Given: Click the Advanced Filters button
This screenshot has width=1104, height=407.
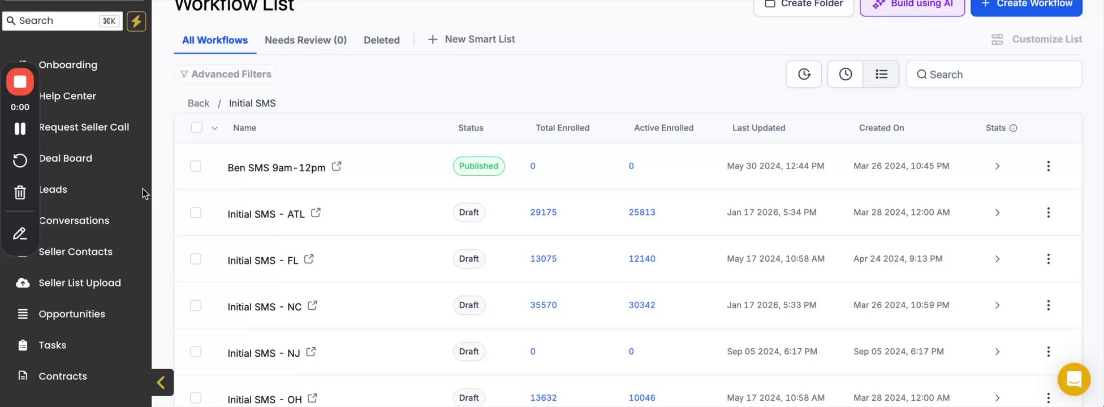Looking at the screenshot, I should tap(226, 74).
